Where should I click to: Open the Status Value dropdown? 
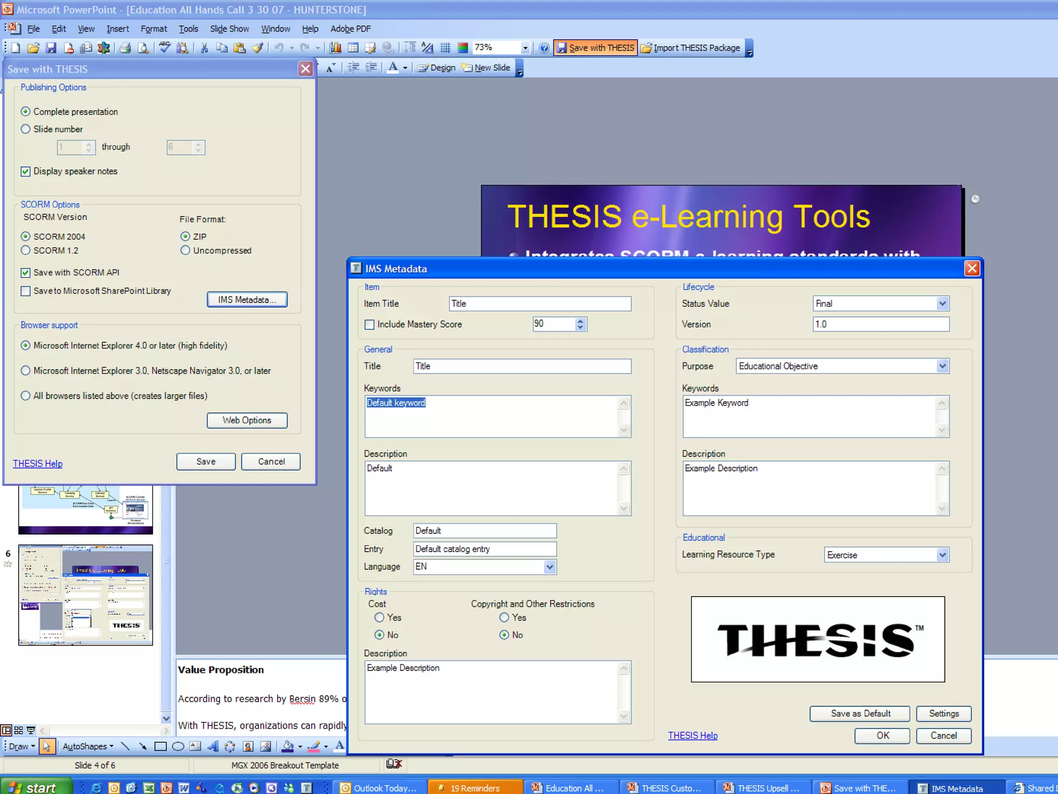pos(942,303)
